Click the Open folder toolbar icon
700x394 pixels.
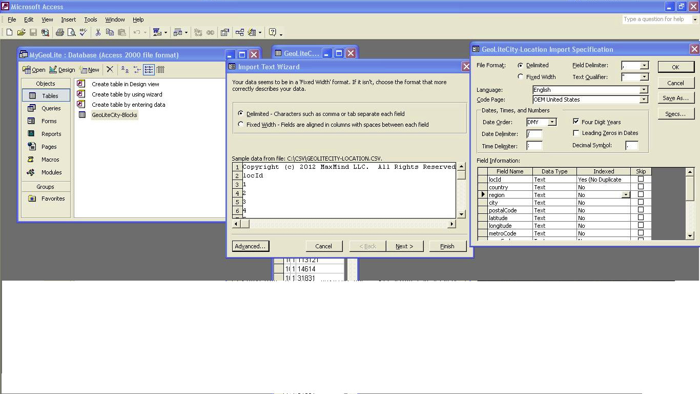(x=21, y=32)
